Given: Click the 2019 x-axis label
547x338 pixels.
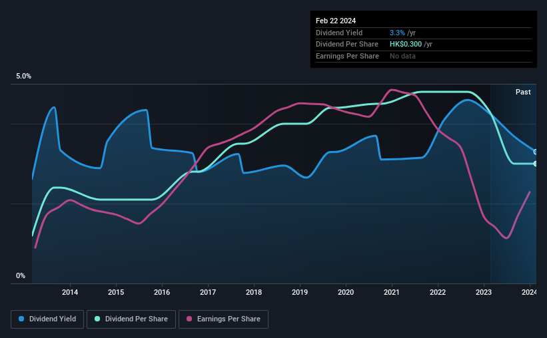Looking at the screenshot, I should 300,292.
